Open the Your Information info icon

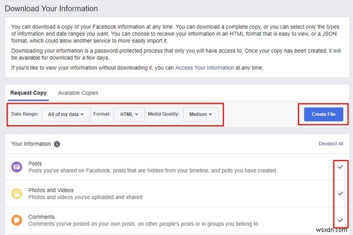click(57, 144)
